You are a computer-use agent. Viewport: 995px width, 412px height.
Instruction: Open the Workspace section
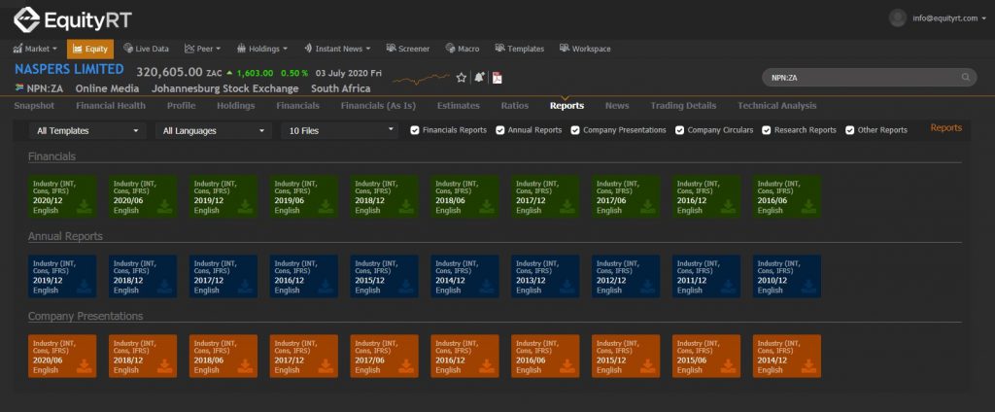[x=585, y=49]
